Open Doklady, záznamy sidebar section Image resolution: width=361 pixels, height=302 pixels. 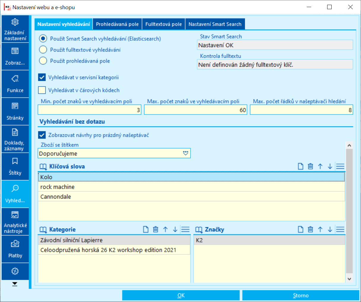(x=15, y=139)
